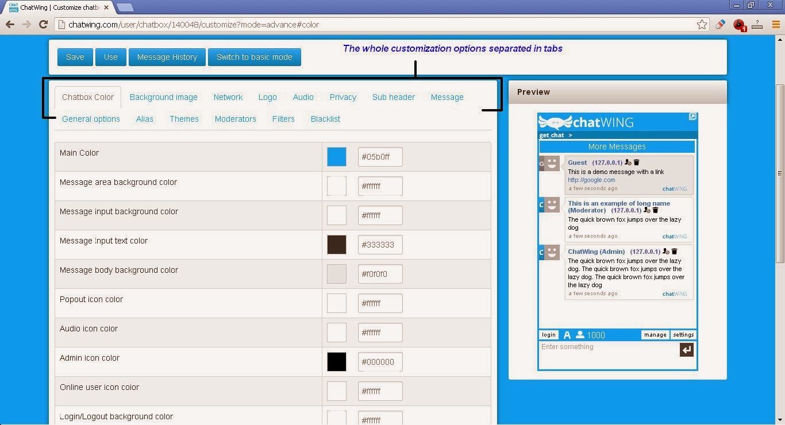This screenshot has height=425, width=785.
Task: Open the Chrome hamburger menu
Action: pyautogui.click(x=776, y=24)
